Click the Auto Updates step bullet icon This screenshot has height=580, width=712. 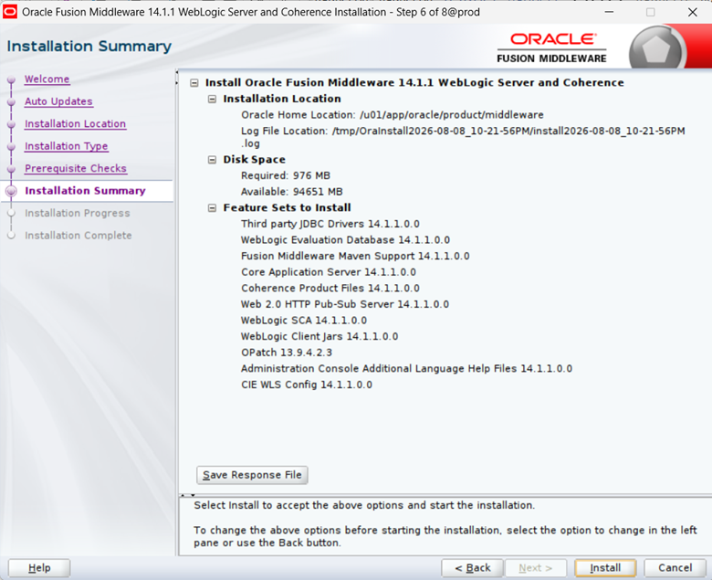pyautogui.click(x=11, y=102)
